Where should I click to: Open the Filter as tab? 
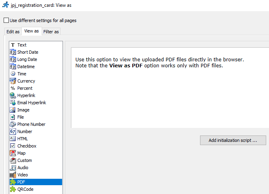coord(51,32)
